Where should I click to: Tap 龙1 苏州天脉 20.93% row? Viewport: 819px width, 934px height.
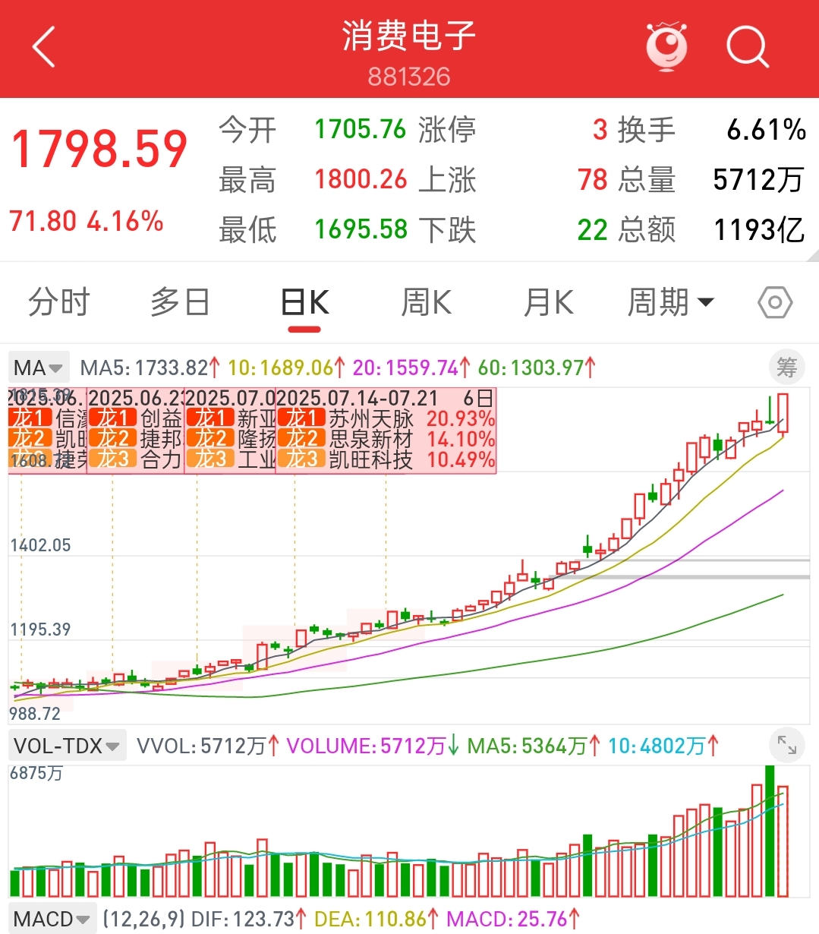click(386, 418)
